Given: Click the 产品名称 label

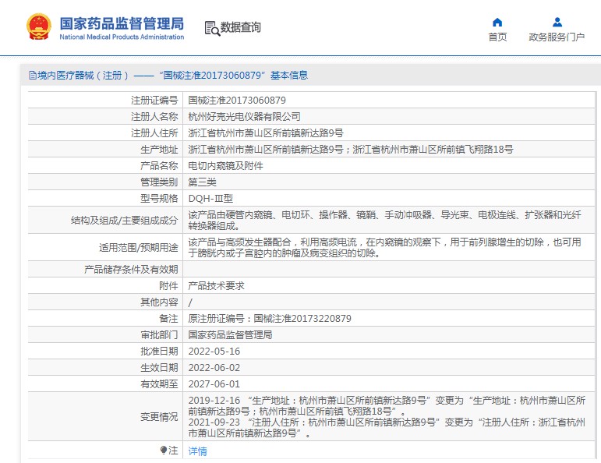Looking at the screenshot, I should click(x=159, y=166).
